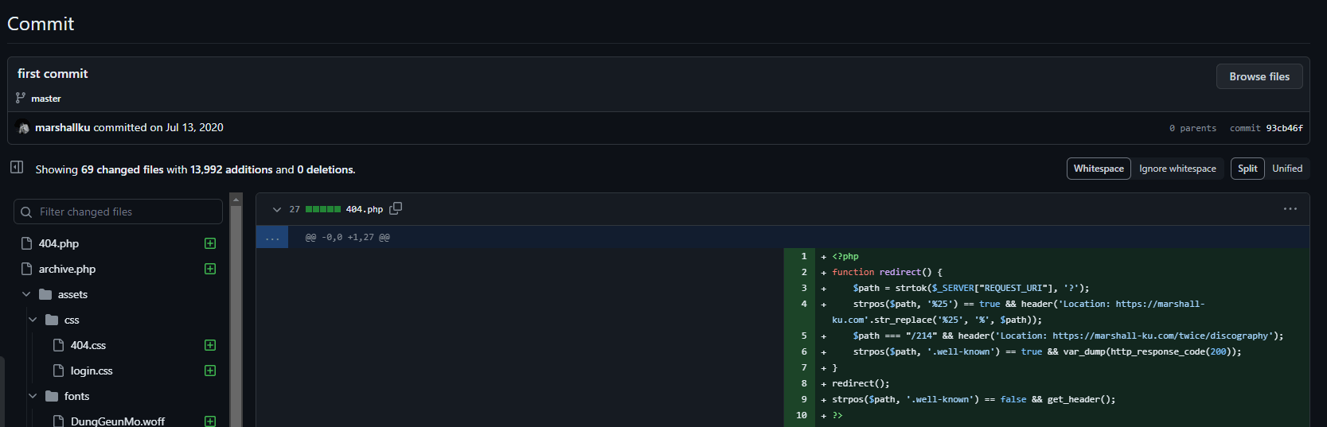Click marshallku's avatar image

coord(23,128)
